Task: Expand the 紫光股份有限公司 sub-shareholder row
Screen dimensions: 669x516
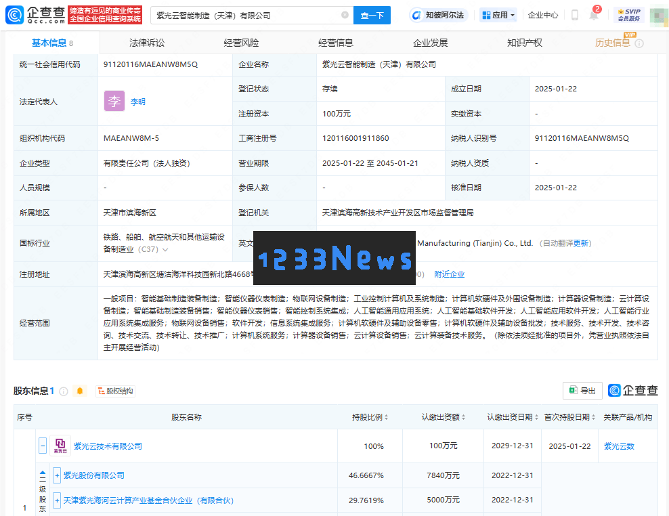Action: tap(57, 475)
